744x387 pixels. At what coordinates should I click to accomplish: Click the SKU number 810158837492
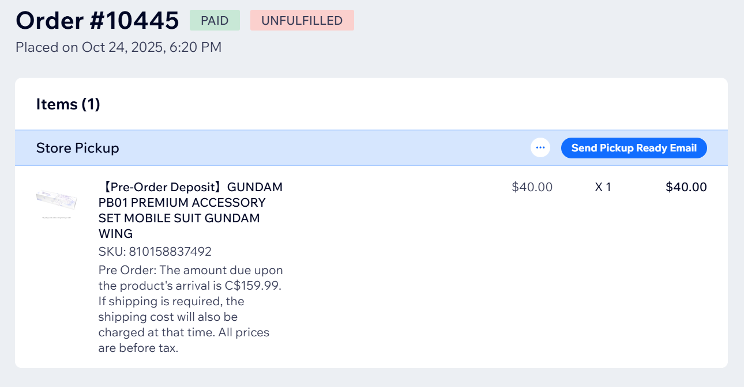155,252
